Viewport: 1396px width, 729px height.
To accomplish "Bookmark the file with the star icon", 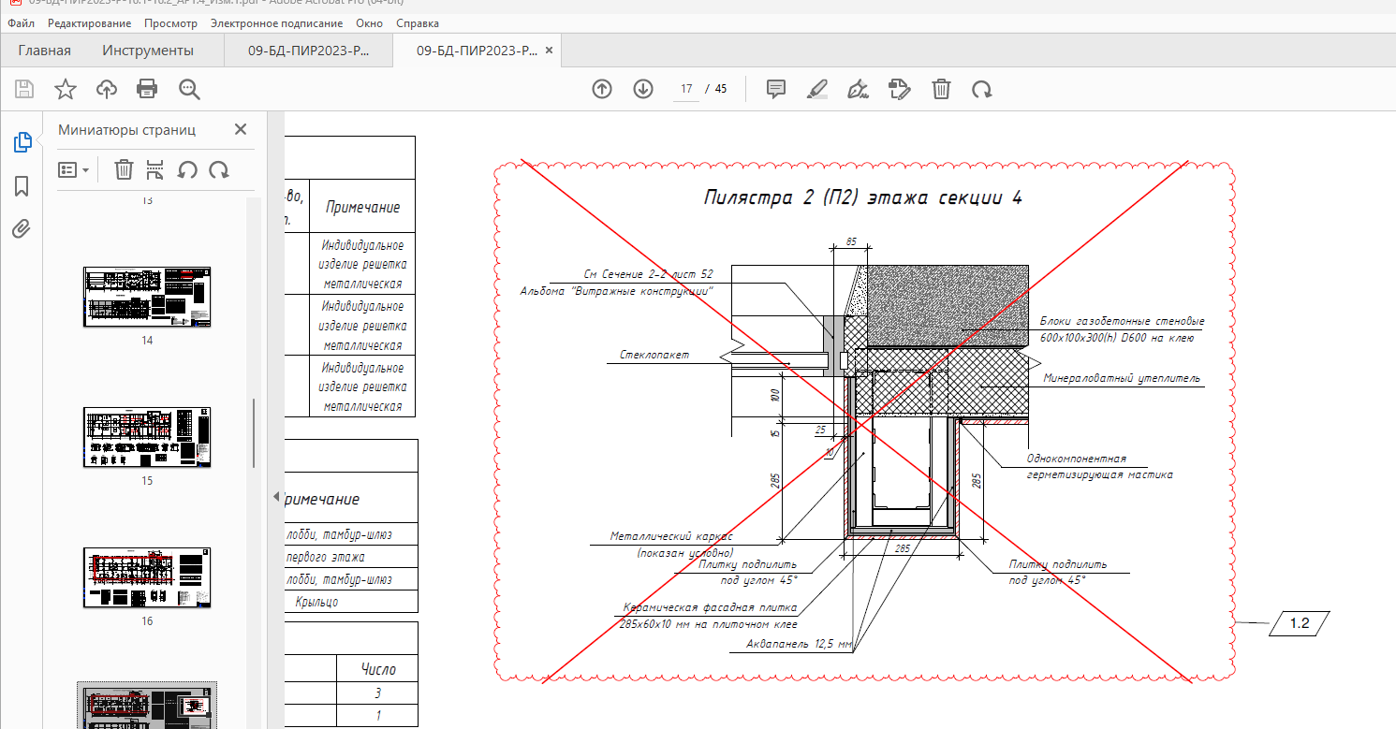I will (x=66, y=89).
